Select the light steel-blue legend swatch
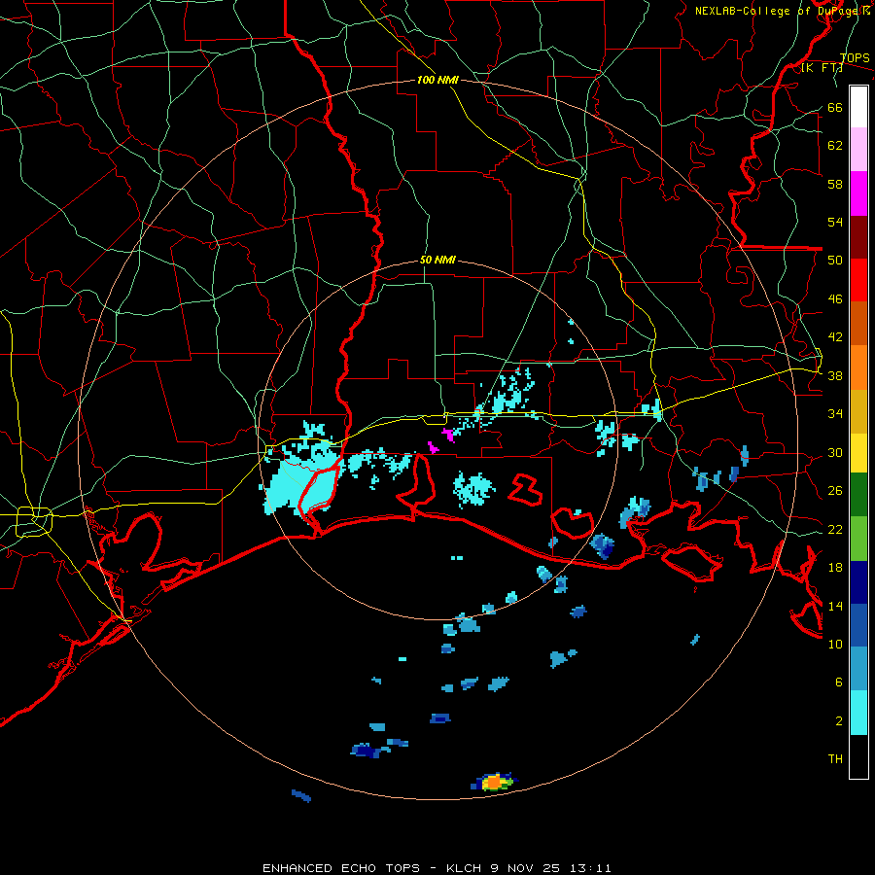This screenshot has width=875, height=875. [x=858, y=669]
